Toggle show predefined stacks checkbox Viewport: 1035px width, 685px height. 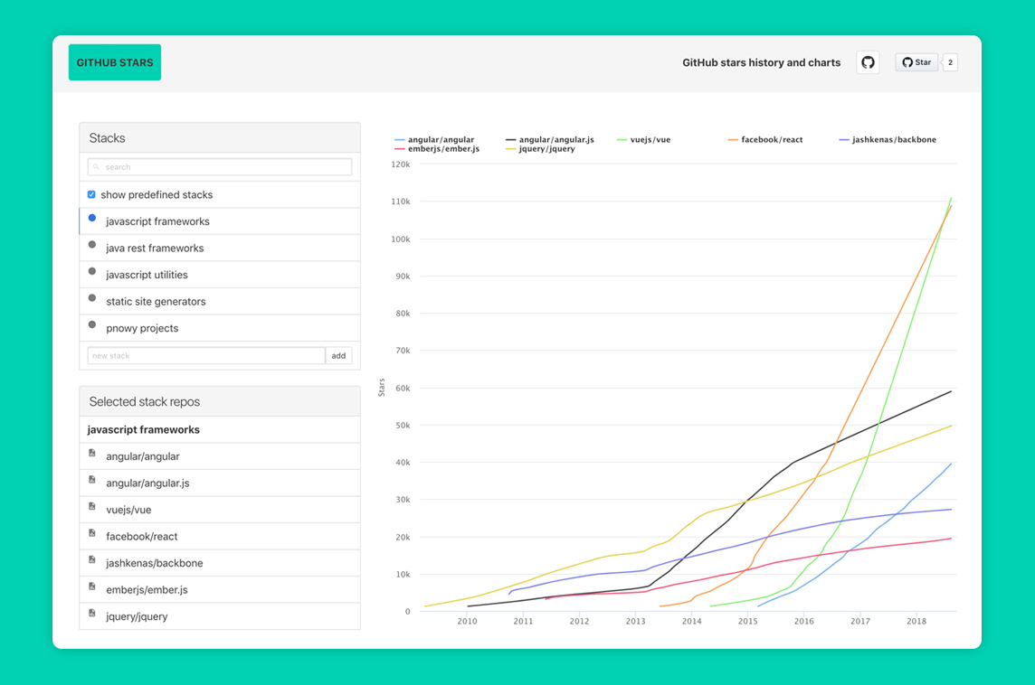(x=91, y=194)
